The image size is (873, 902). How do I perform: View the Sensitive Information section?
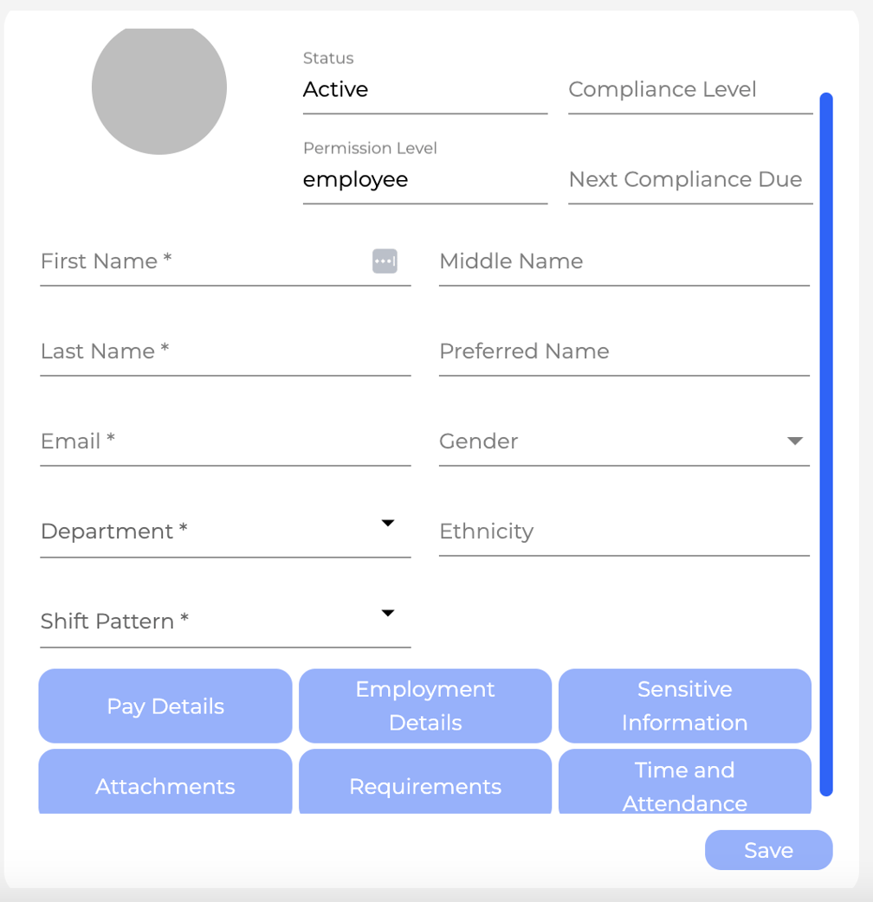(x=684, y=705)
